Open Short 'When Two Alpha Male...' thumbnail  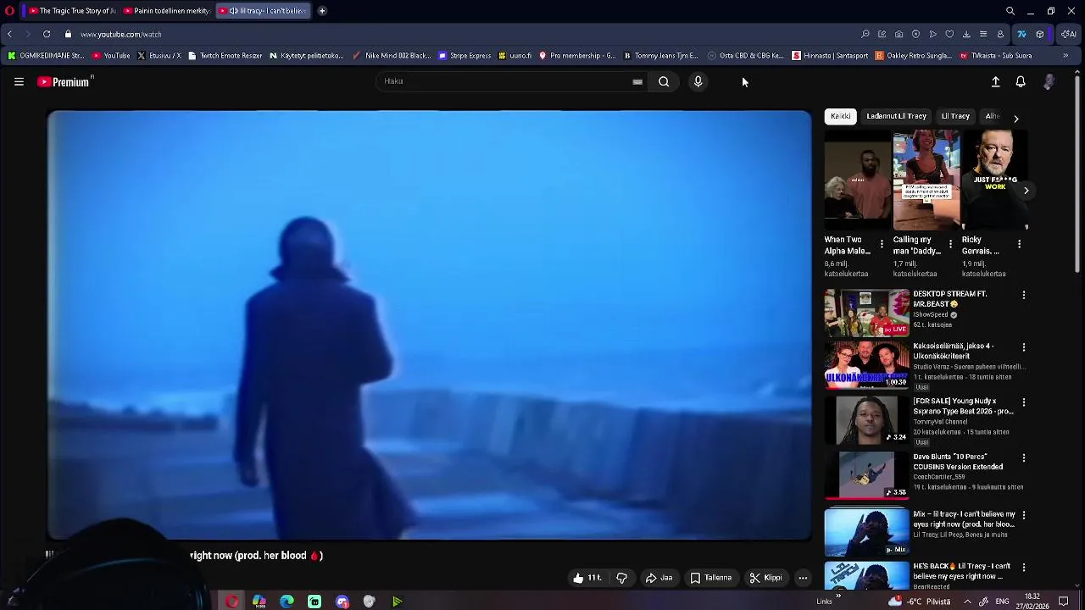(x=857, y=180)
